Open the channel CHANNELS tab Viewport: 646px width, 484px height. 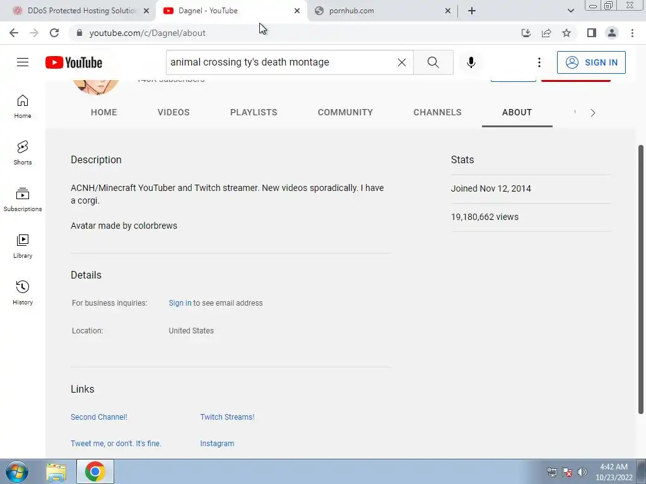tap(438, 112)
